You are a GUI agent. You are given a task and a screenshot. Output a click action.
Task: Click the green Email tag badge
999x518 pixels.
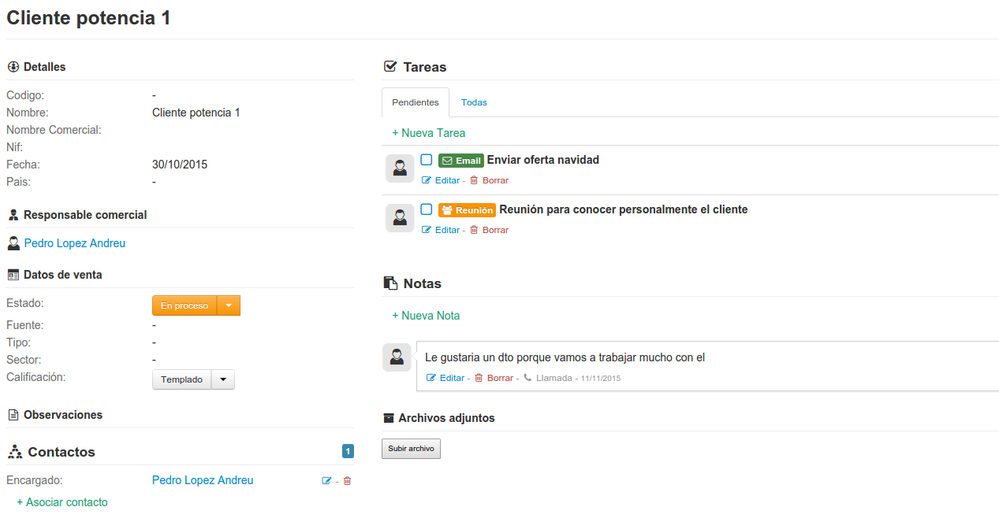pyautogui.click(x=461, y=161)
